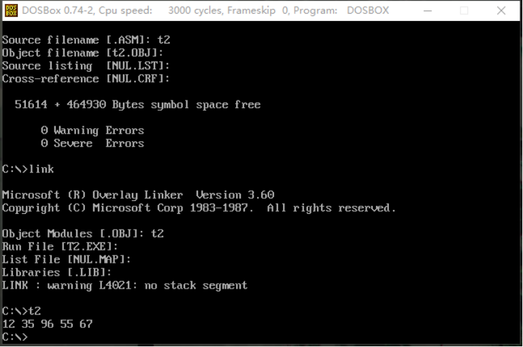
Task: Minimize the DOSBox window
Action: tap(427, 10)
